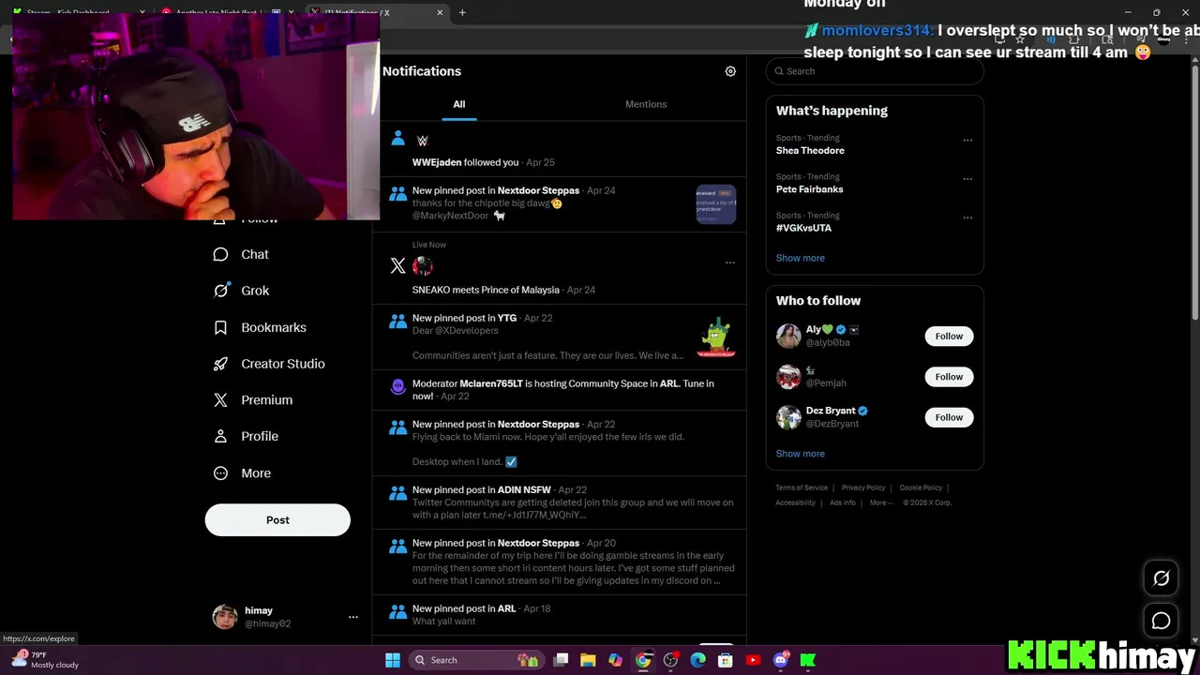Viewport: 1200px width, 675px height.
Task: Open more options for Pete Fairbanks trend
Action: (967, 179)
